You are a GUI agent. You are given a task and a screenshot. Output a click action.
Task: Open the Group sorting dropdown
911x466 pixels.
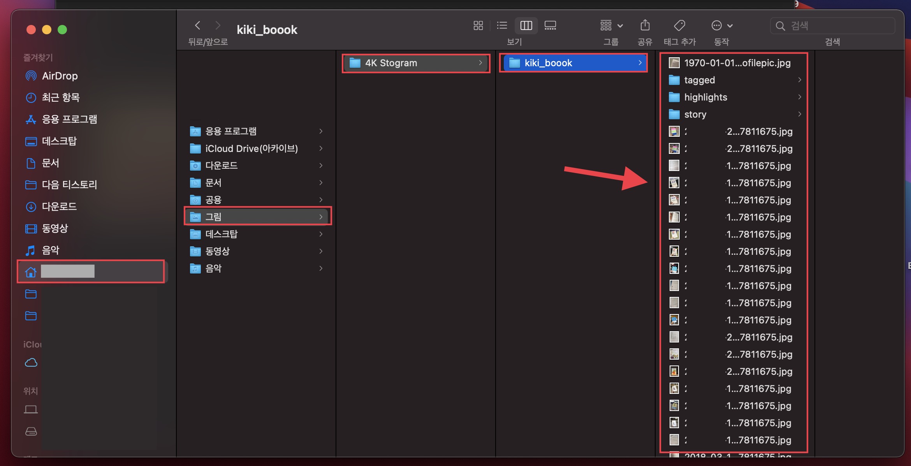click(611, 26)
